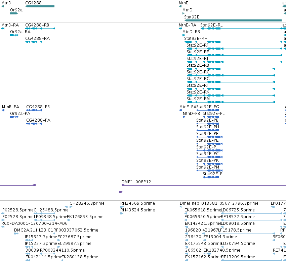
Task: Click EST IP02528.5prime
Action: [17, 210]
